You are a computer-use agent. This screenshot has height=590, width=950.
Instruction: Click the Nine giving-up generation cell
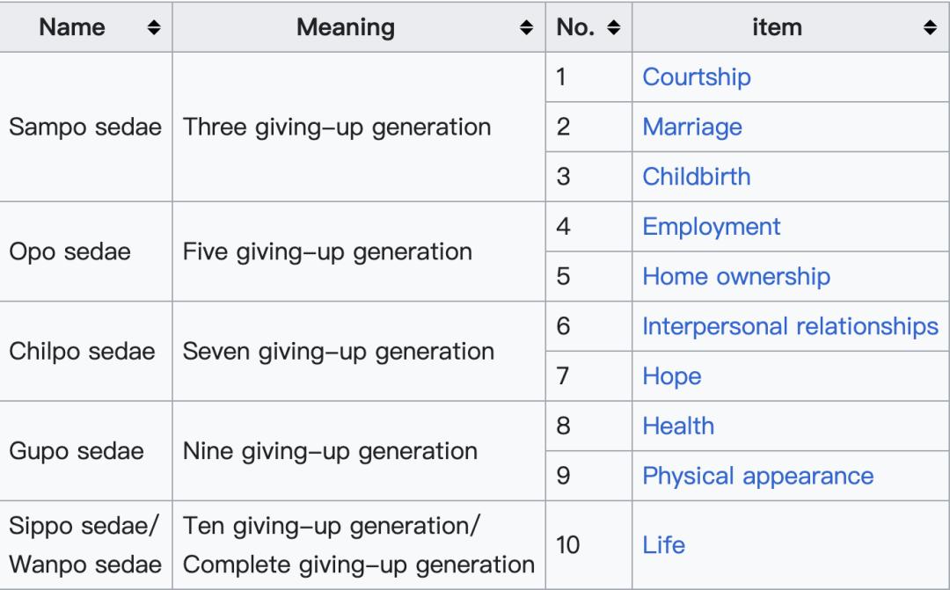tap(330, 452)
